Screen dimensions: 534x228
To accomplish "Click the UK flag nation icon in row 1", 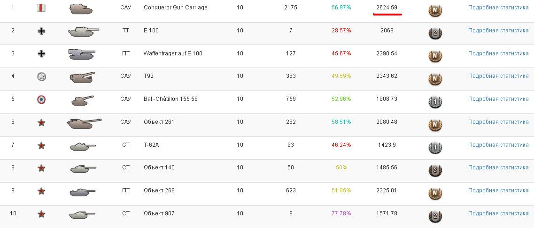I will [x=41, y=8].
